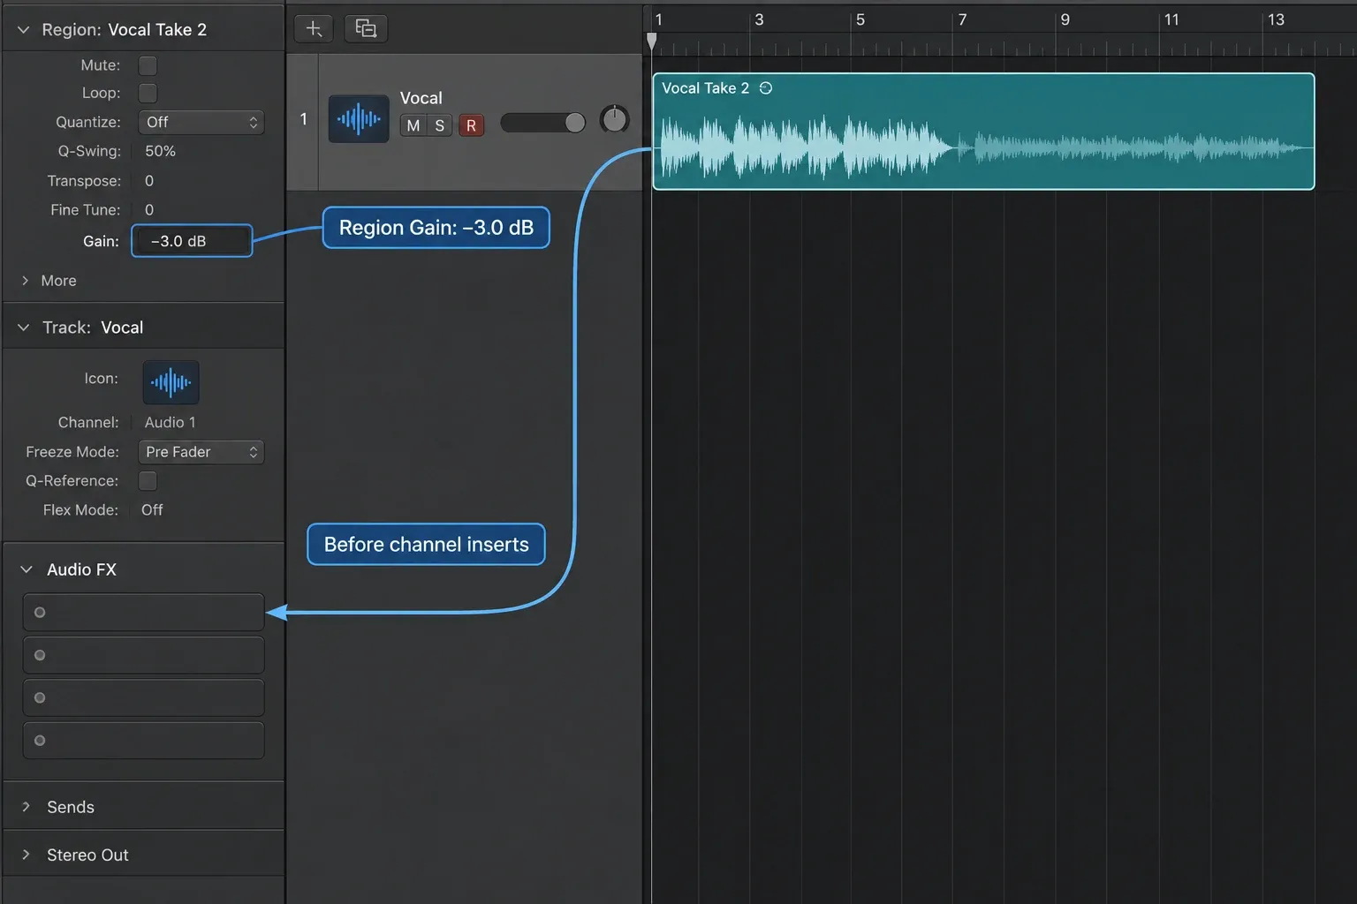Click bar 13 on the timeline ruler
This screenshot has height=904, width=1357.
pyautogui.click(x=1276, y=19)
